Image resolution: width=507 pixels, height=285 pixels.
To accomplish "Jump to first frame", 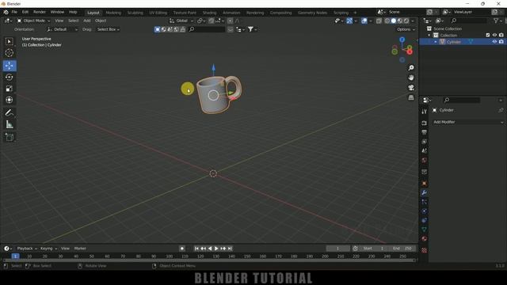I will click(x=196, y=249).
